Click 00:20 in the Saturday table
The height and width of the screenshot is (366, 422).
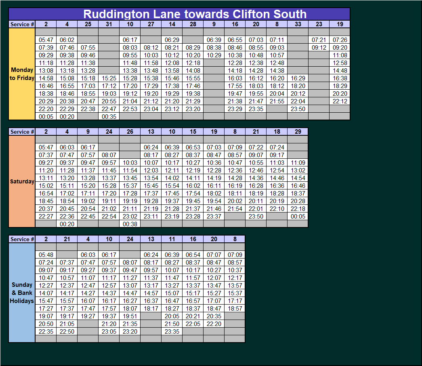pos(67,224)
